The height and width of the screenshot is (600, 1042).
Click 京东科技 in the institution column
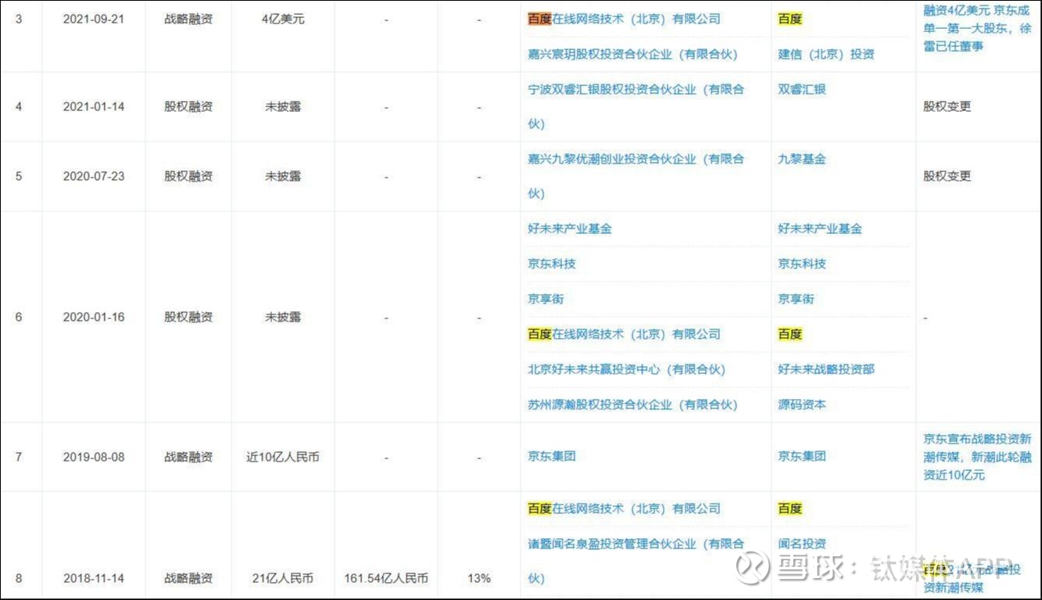[801, 264]
